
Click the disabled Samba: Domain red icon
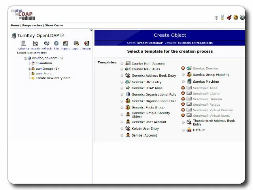click(183, 68)
